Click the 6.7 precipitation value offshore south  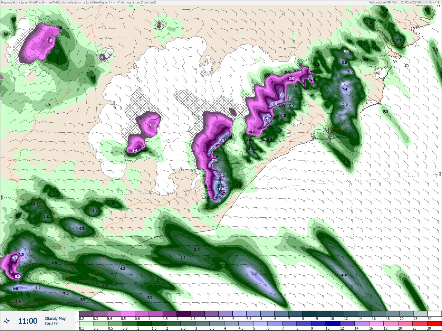pyautogui.click(x=254, y=274)
